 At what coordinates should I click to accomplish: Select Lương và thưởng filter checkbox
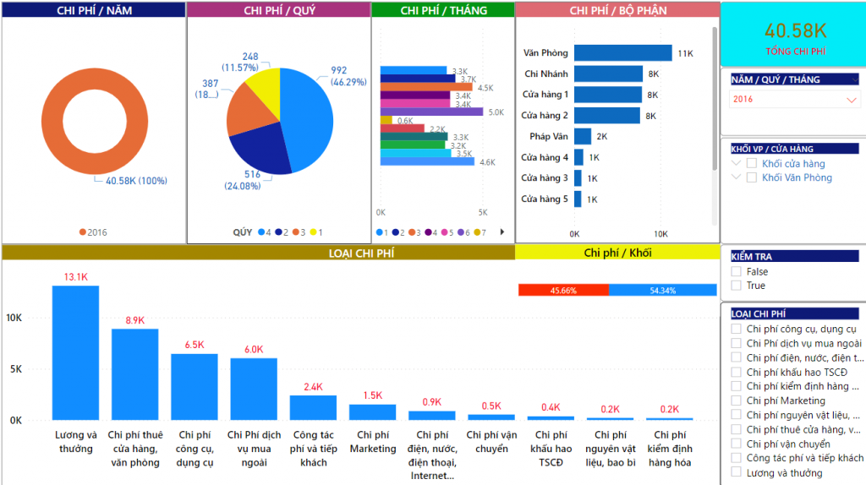(x=737, y=472)
